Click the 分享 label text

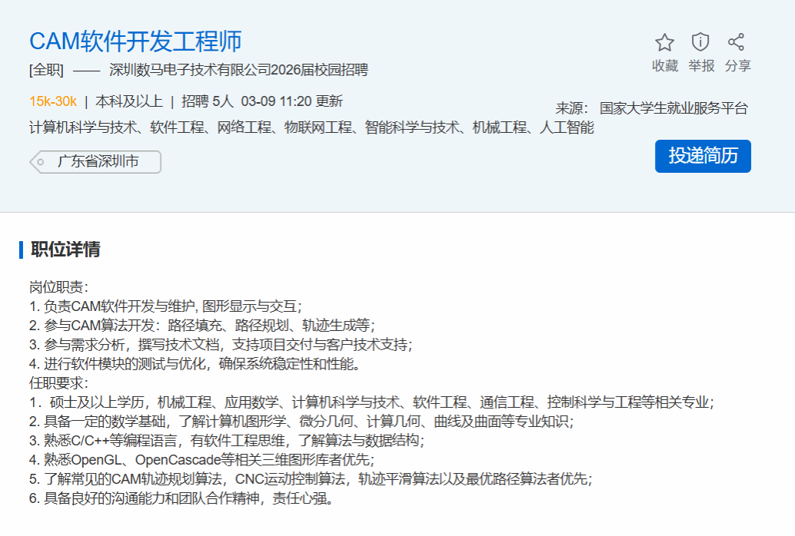click(737, 66)
